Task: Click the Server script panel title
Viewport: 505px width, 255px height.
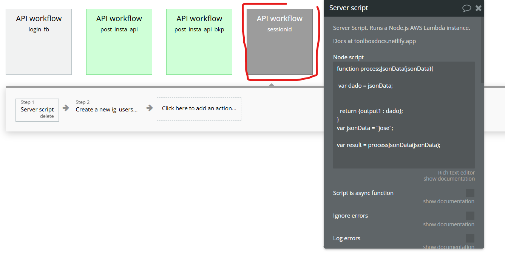Action: coord(349,8)
